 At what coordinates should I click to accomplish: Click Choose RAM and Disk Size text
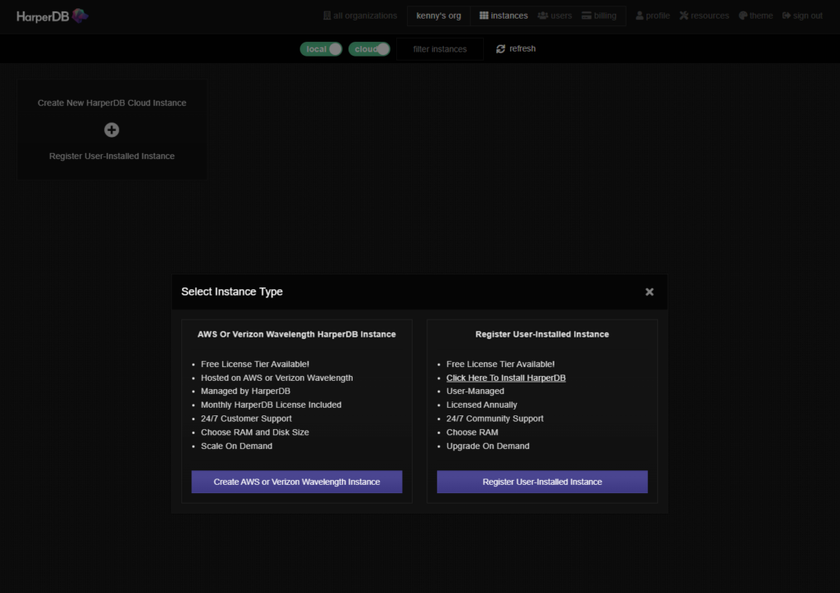coord(255,432)
